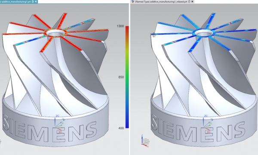Viewport: 258px width, 155px height.
Task: Click the document icon on the relaxed part tab
Action: click(x=189, y=1)
